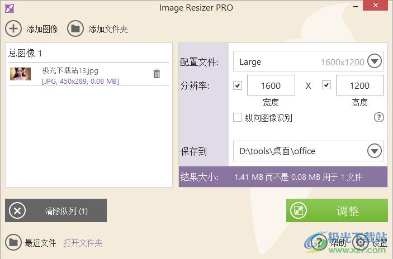The height and width of the screenshot is (259, 393).
Task: Toggle the height checkbox
Action: click(x=326, y=85)
